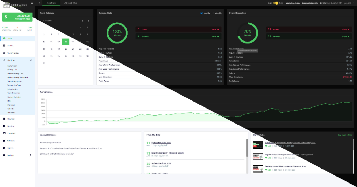
Task: Click the Simulator icon in the sidebar
Action: click(4, 119)
